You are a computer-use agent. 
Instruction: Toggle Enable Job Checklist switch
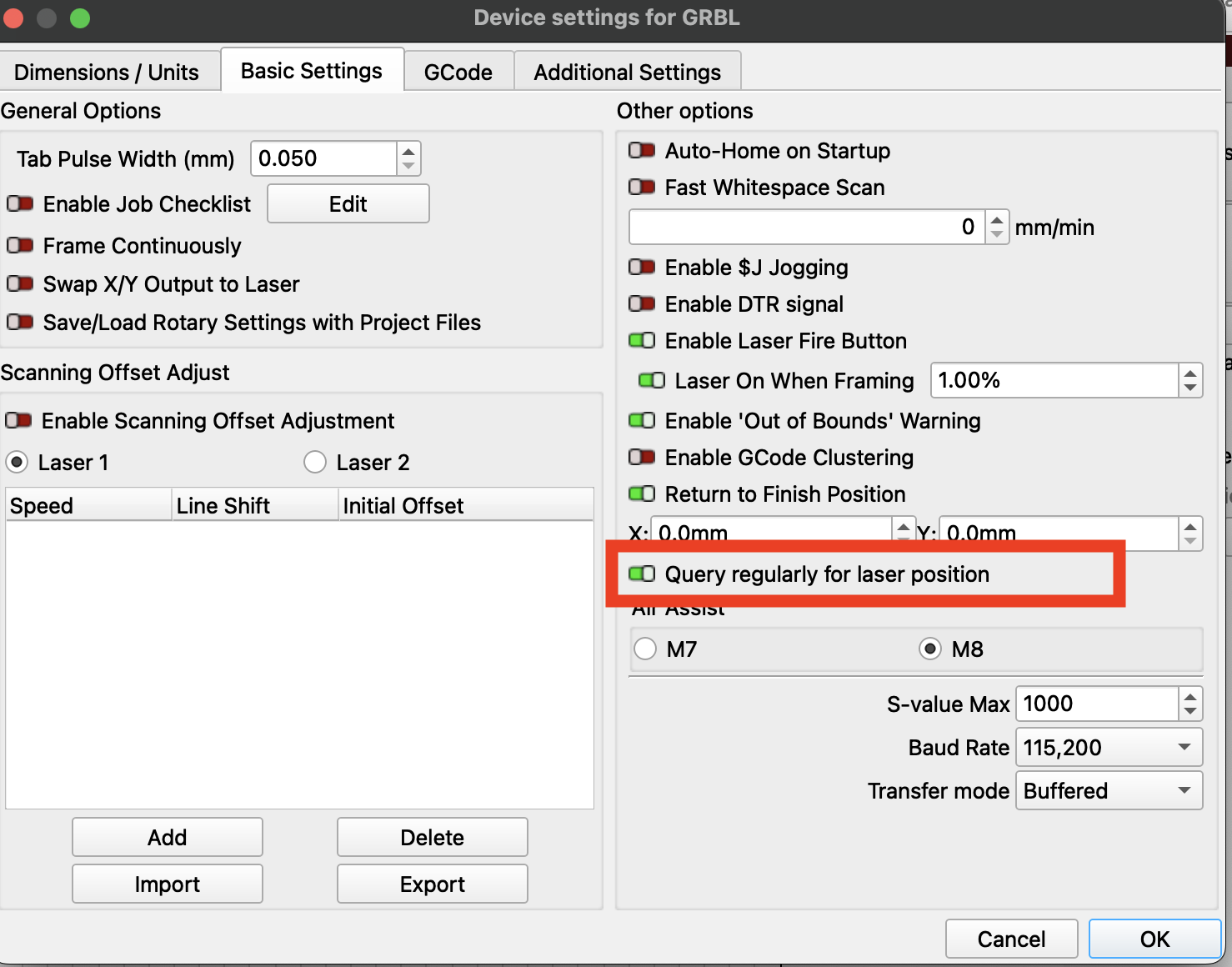click(x=20, y=203)
